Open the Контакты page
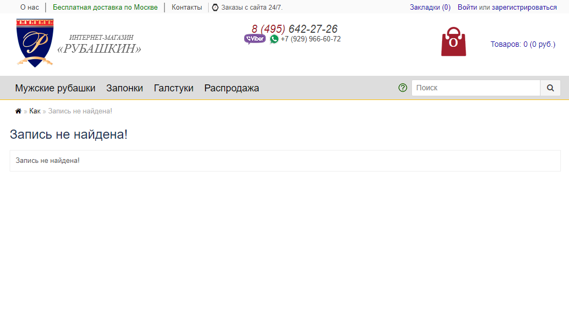This screenshot has height=329, width=569. point(187,8)
